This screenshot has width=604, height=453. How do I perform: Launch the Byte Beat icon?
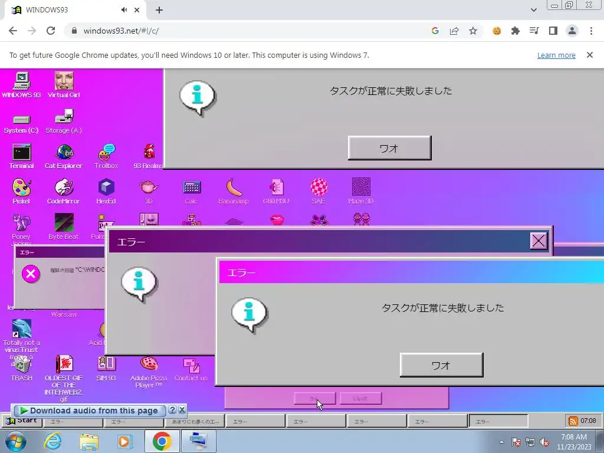pyautogui.click(x=64, y=227)
